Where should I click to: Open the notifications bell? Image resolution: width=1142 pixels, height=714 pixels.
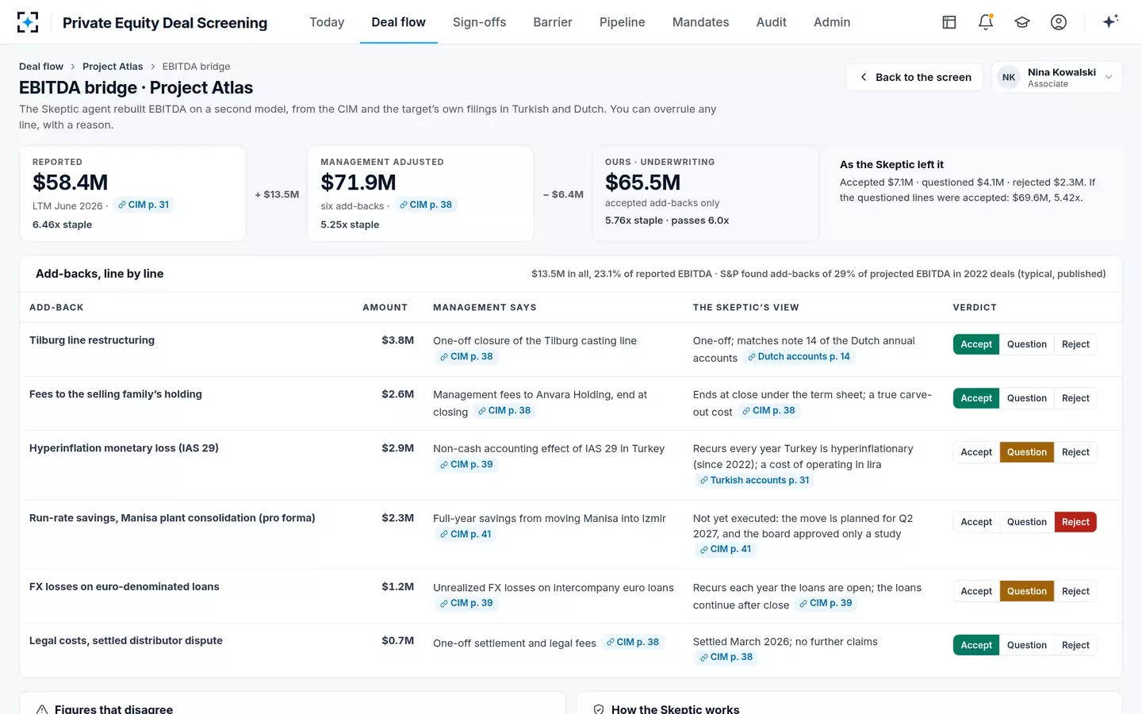[986, 22]
